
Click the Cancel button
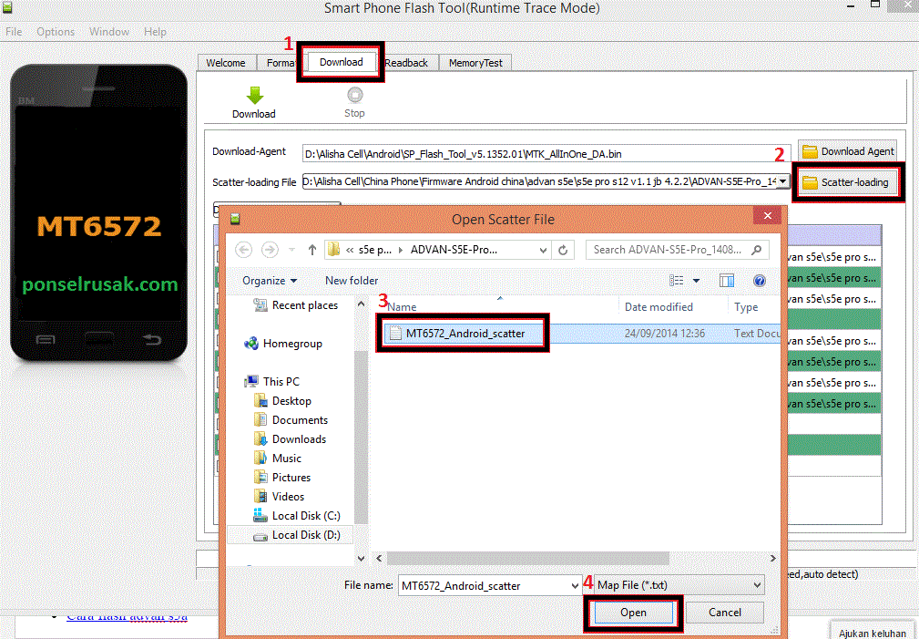(724, 613)
